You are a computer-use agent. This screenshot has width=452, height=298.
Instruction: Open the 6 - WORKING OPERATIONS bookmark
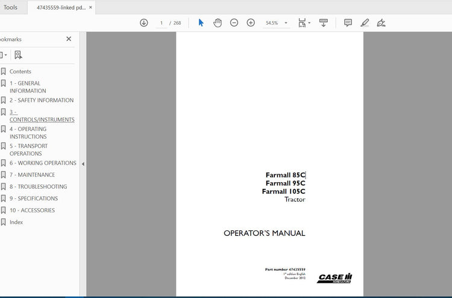pos(43,163)
